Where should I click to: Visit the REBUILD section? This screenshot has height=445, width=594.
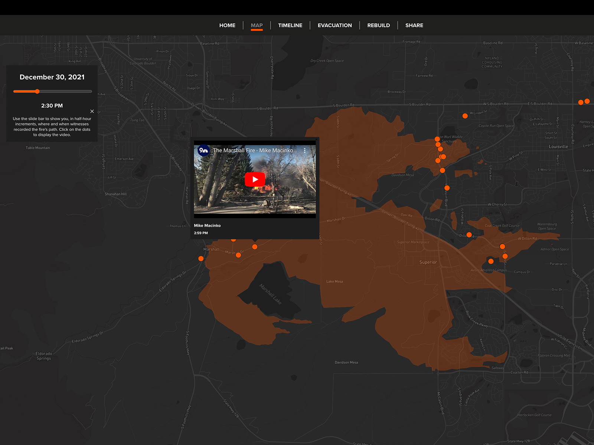click(x=378, y=25)
